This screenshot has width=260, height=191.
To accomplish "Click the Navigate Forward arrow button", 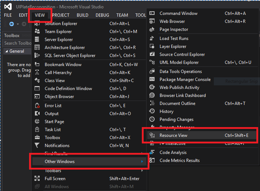I will pyautogui.click(x=24, y=24).
